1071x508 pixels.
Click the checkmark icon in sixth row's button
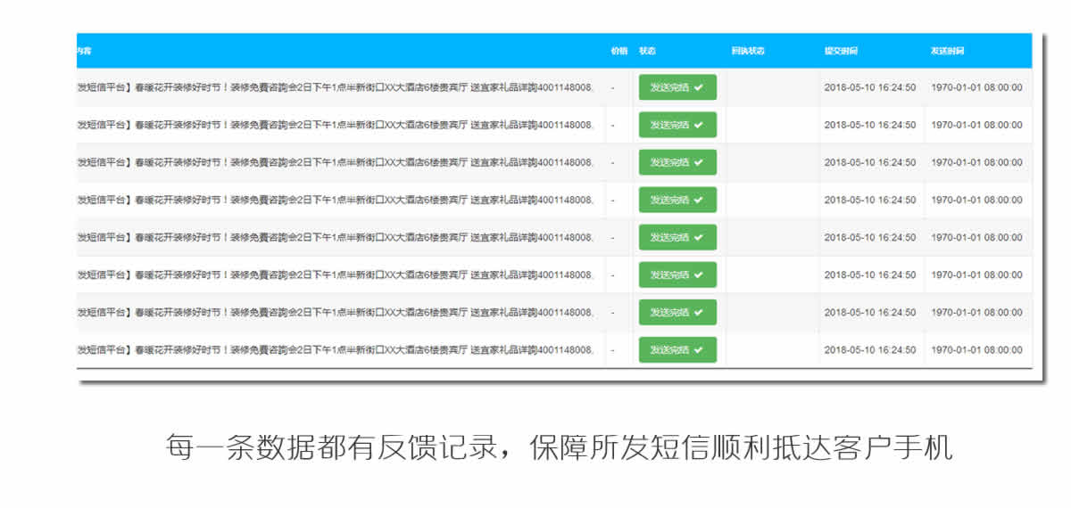coord(699,275)
